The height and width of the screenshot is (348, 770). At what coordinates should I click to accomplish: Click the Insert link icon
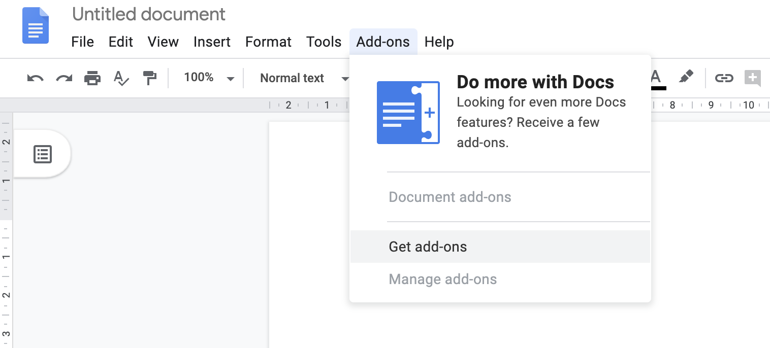(x=723, y=78)
